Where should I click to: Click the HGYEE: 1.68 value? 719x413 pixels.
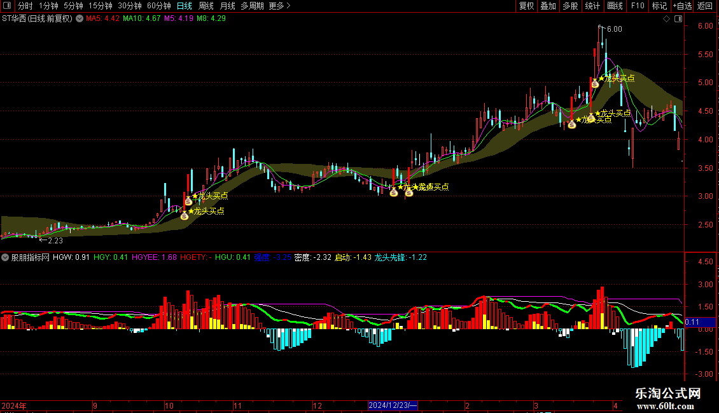tap(154, 257)
